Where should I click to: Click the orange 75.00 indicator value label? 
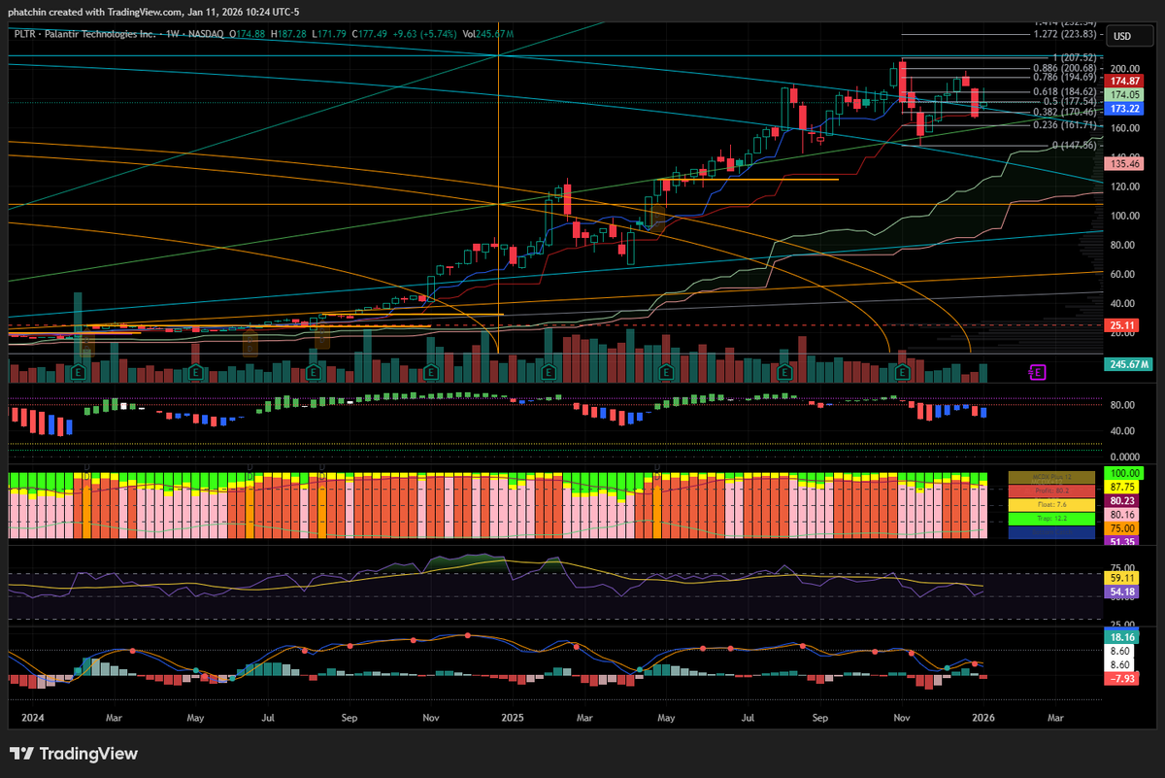[x=1123, y=528]
